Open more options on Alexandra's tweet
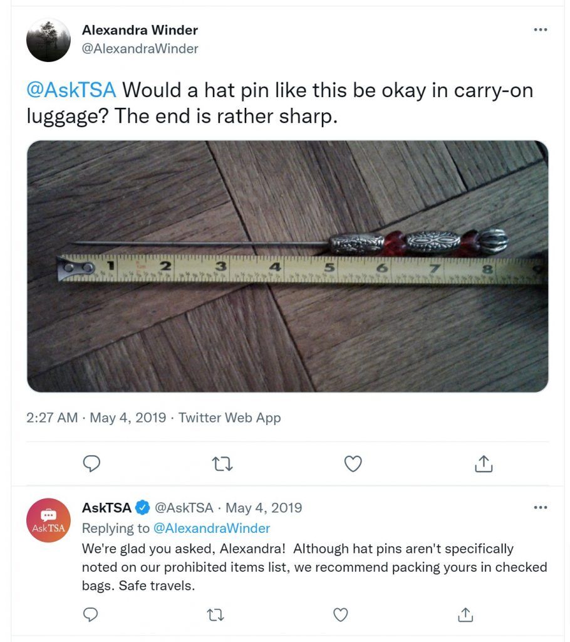 click(541, 29)
